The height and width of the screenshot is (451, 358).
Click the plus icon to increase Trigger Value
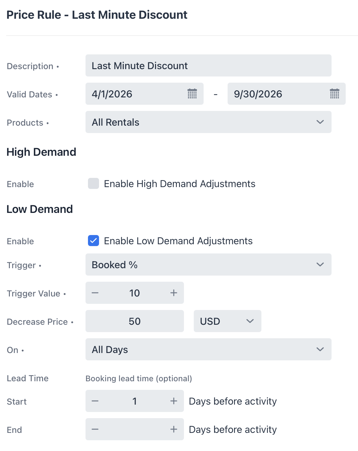pos(173,293)
